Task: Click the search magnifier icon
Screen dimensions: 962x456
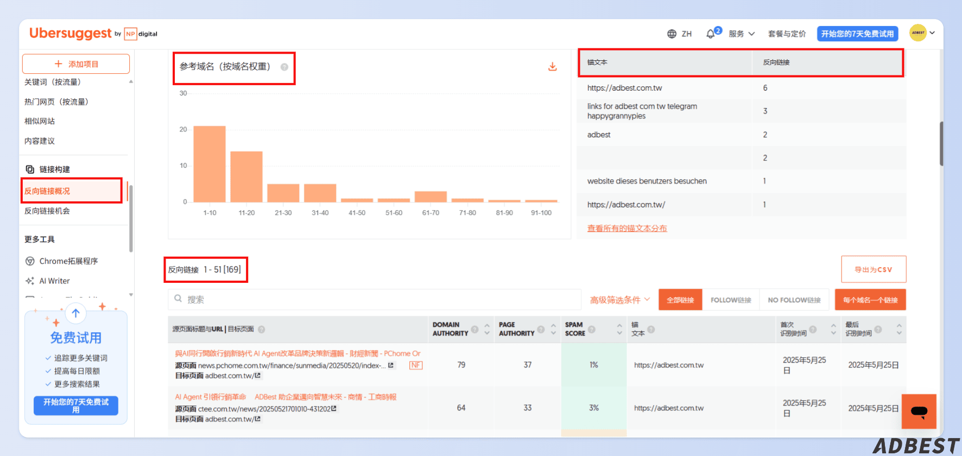Action: tap(178, 299)
